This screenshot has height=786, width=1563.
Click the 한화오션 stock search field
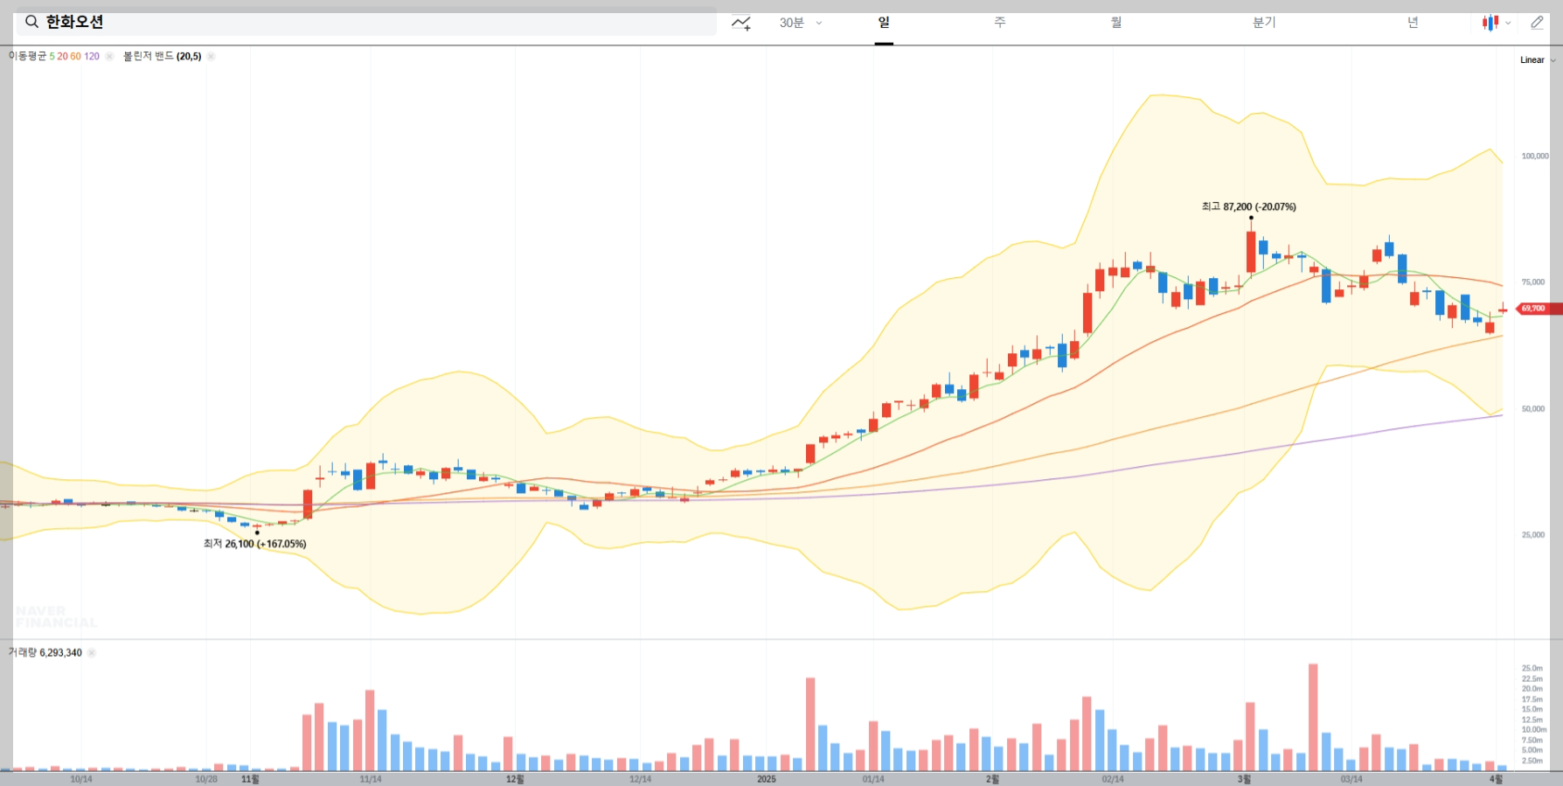click(366, 22)
